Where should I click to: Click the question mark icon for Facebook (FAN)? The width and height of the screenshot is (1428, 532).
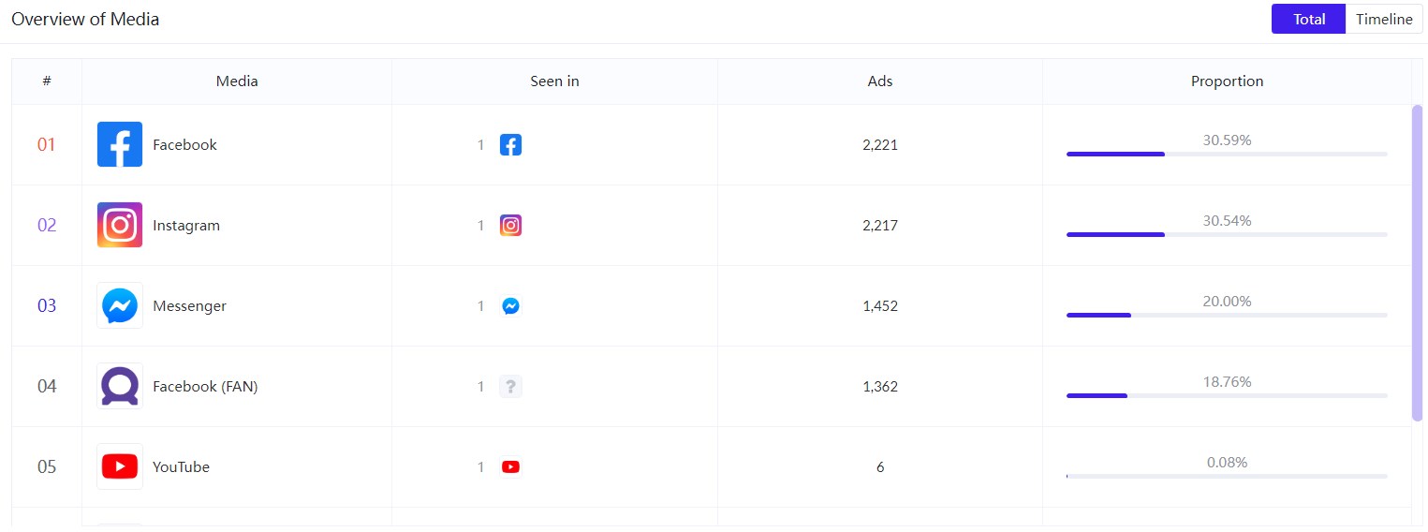point(510,386)
